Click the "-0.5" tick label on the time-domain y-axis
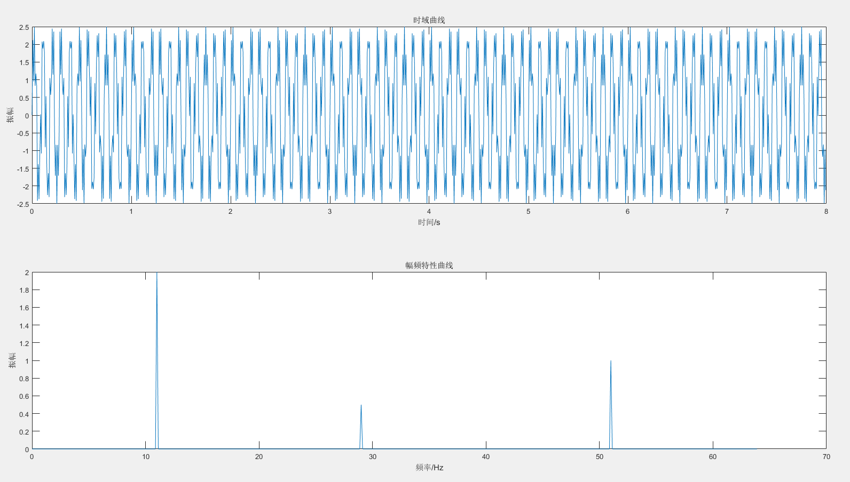The image size is (850, 482). [x=23, y=133]
